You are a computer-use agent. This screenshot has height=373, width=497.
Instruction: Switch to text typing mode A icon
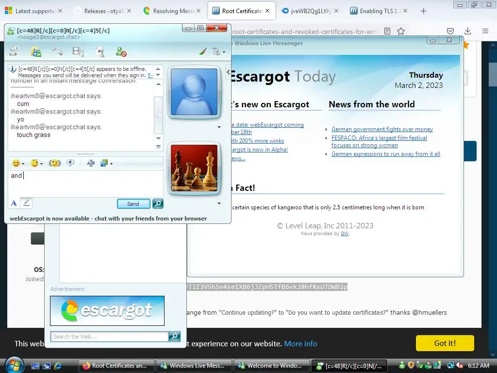click(14, 203)
